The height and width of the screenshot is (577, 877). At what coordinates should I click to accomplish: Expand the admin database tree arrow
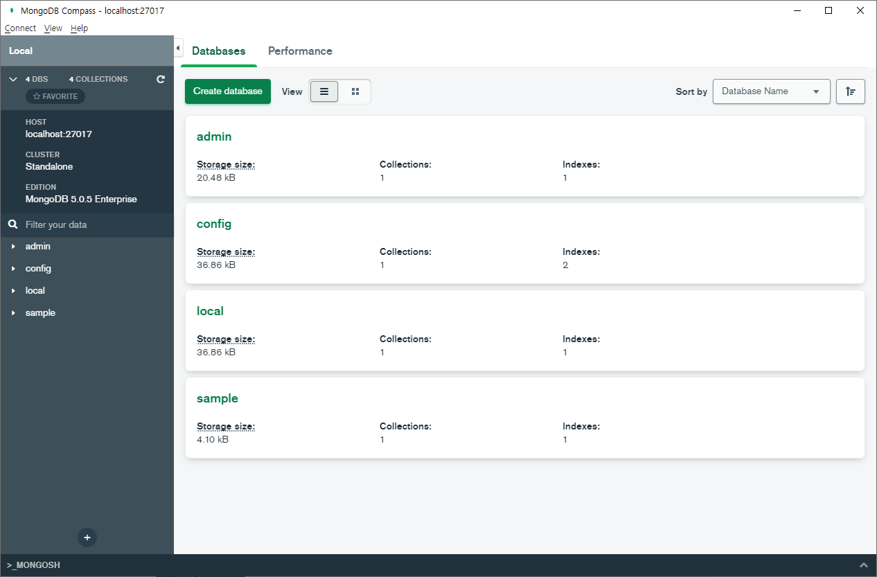pyautogui.click(x=13, y=247)
